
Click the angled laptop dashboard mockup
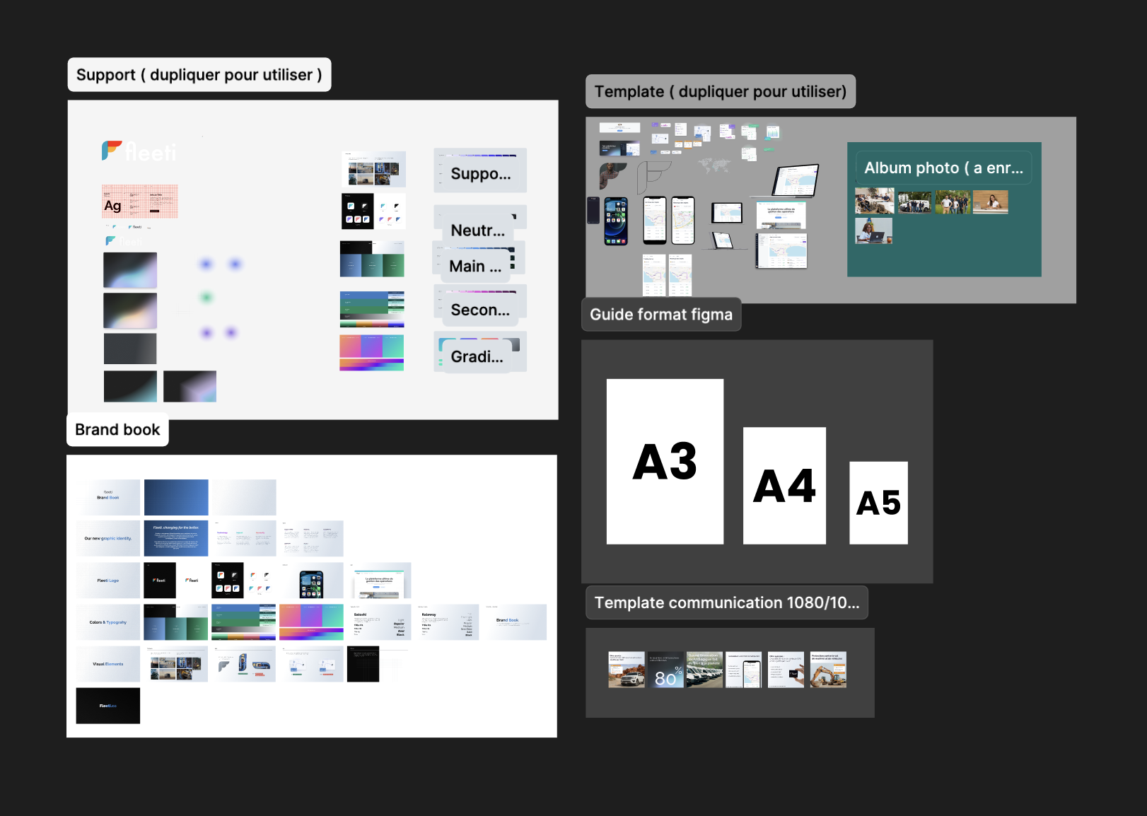[796, 181]
